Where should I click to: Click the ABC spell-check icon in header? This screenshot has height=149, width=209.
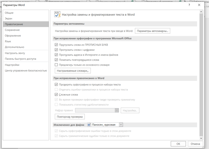[57, 15]
